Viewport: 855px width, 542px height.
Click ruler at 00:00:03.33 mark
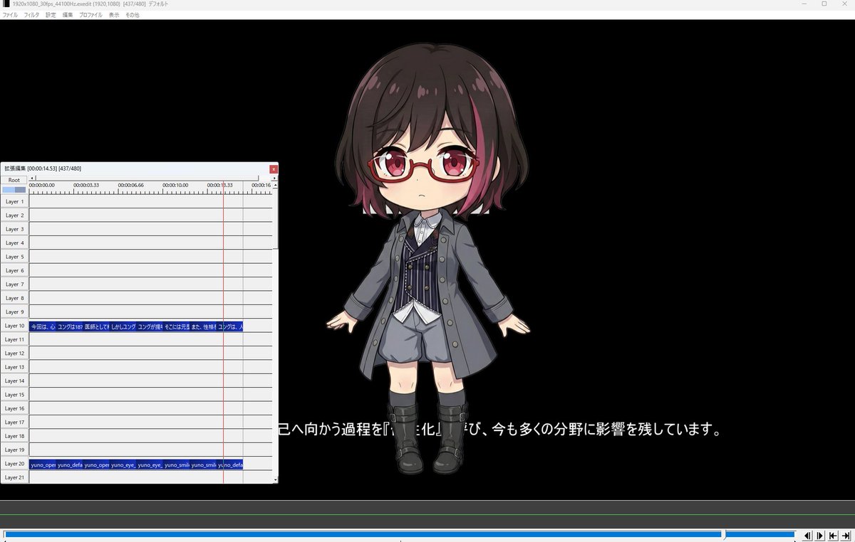tap(85, 185)
